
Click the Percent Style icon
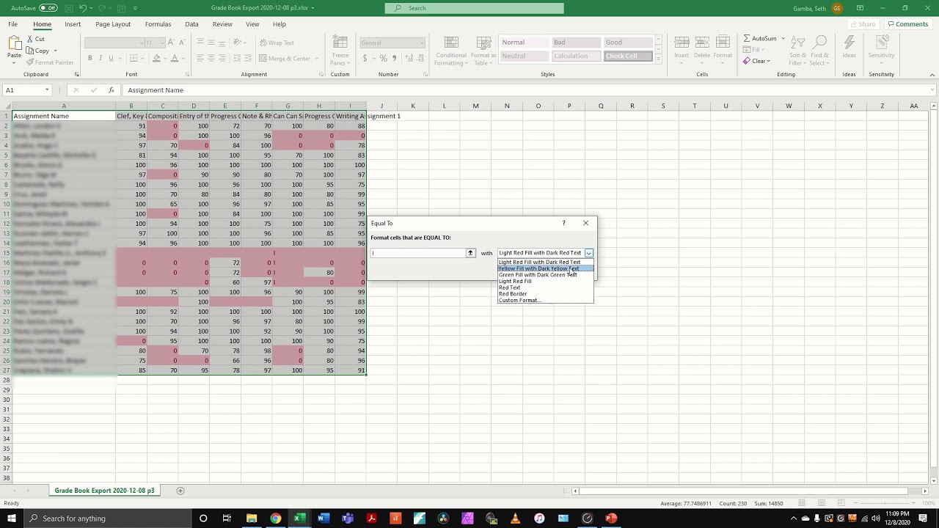click(382, 59)
